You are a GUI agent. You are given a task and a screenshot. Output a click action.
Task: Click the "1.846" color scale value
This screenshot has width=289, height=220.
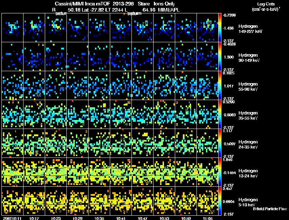pyautogui.click(x=228, y=160)
